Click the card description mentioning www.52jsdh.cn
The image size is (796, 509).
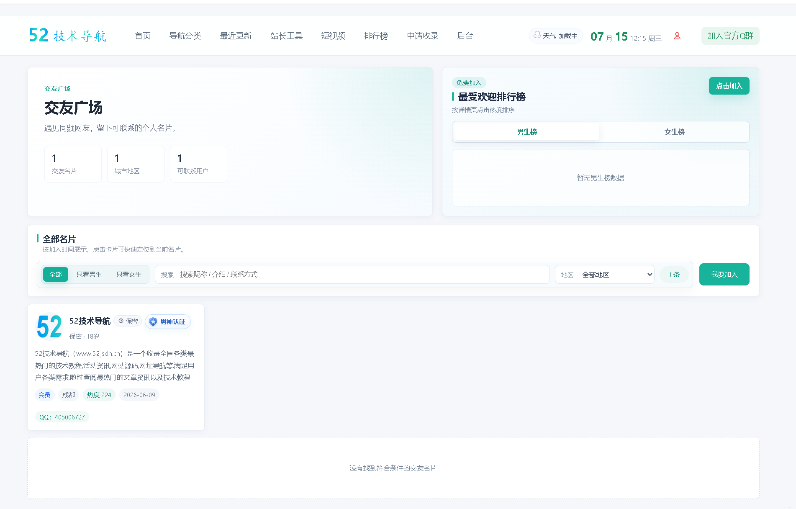coord(115,365)
